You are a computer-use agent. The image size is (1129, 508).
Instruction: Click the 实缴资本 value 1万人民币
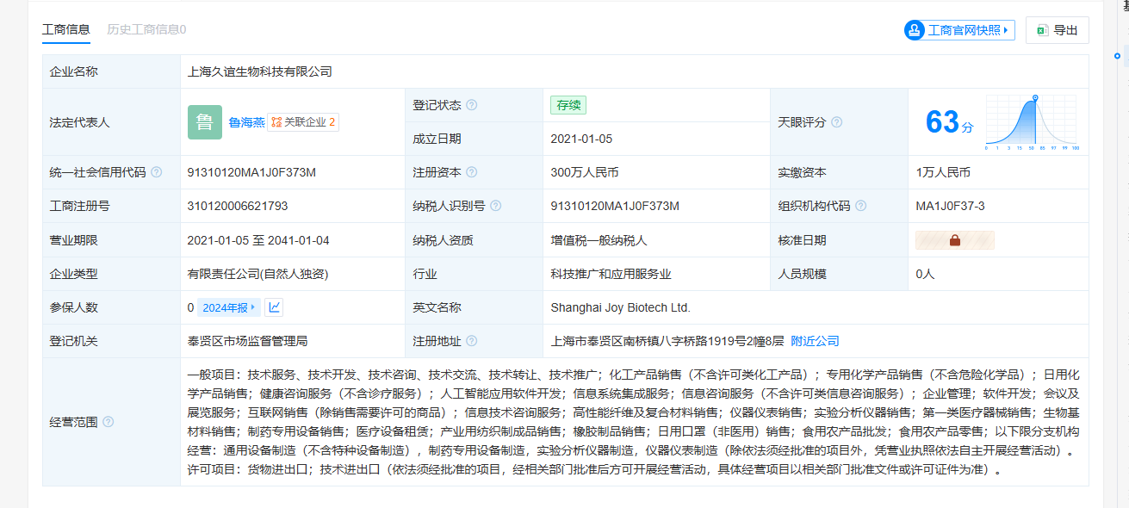click(x=943, y=172)
